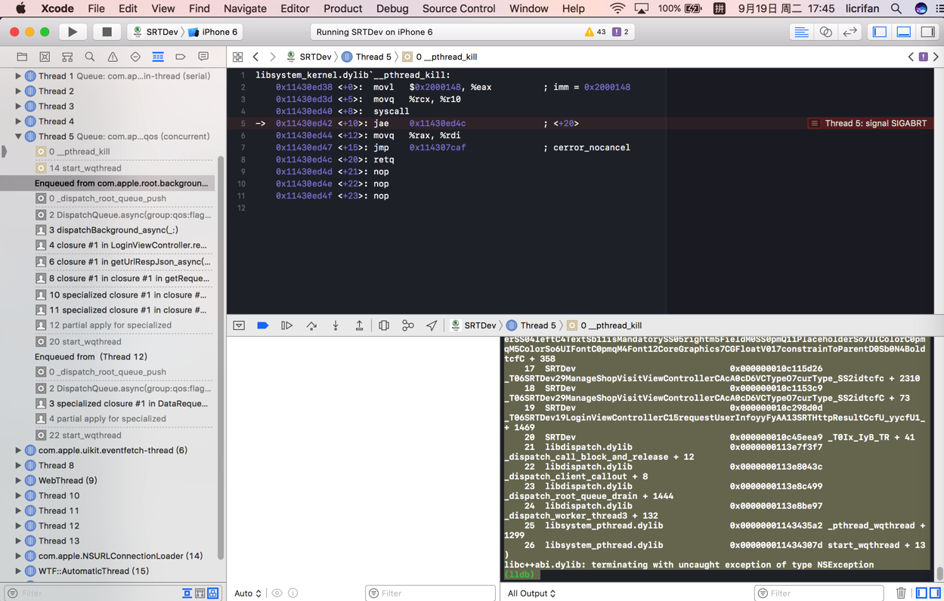Select the 0 __pthread_kill stack frame
The height and width of the screenshot is (601, 944).
[79, 152]
